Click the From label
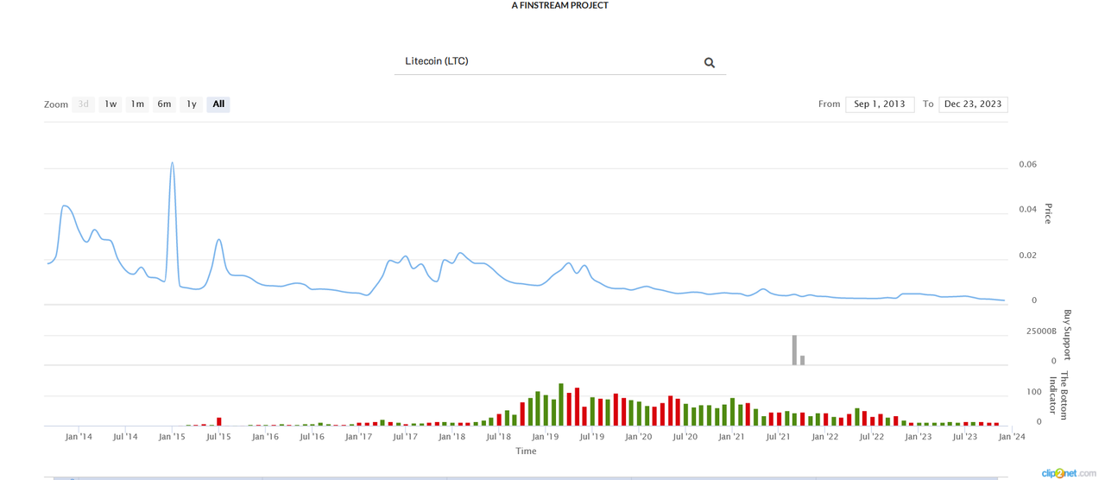The image size is (1105, 480). 830,104
